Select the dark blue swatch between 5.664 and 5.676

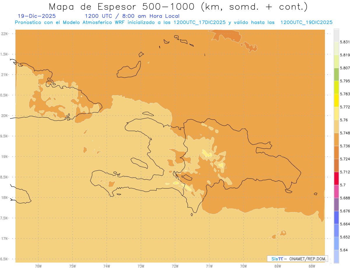point(336,217)
